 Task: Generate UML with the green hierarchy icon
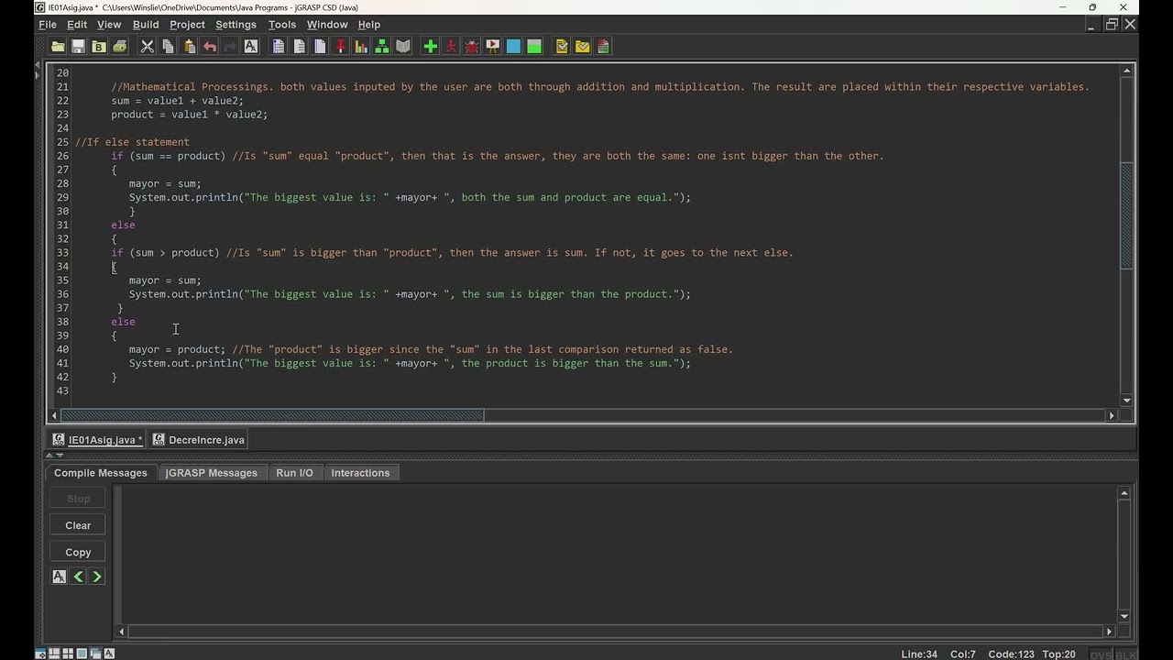(382, 47)
